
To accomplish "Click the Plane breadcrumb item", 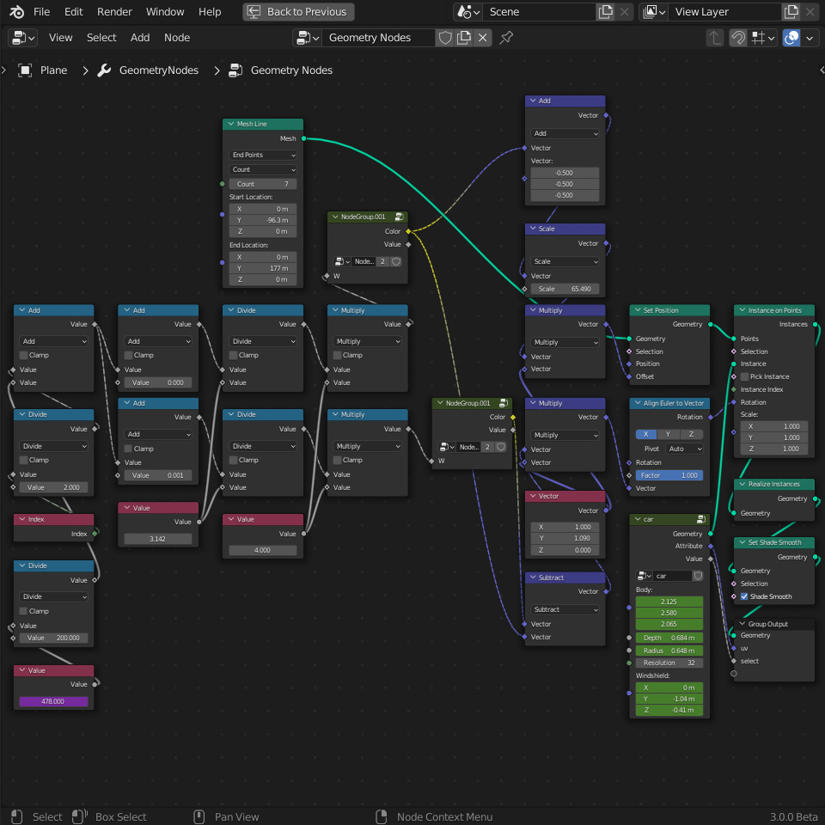I will [x=53, y=70].
